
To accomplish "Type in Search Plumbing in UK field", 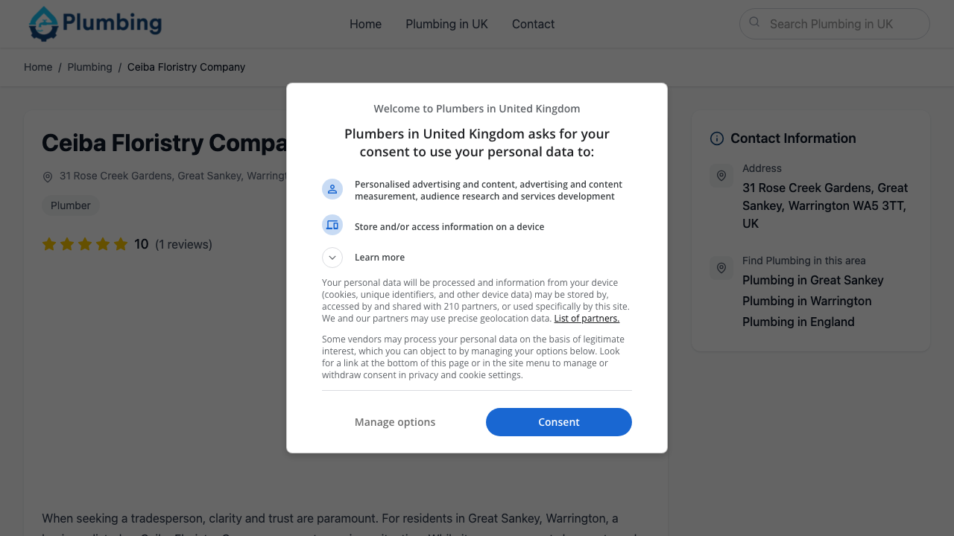I will [842, 24].
